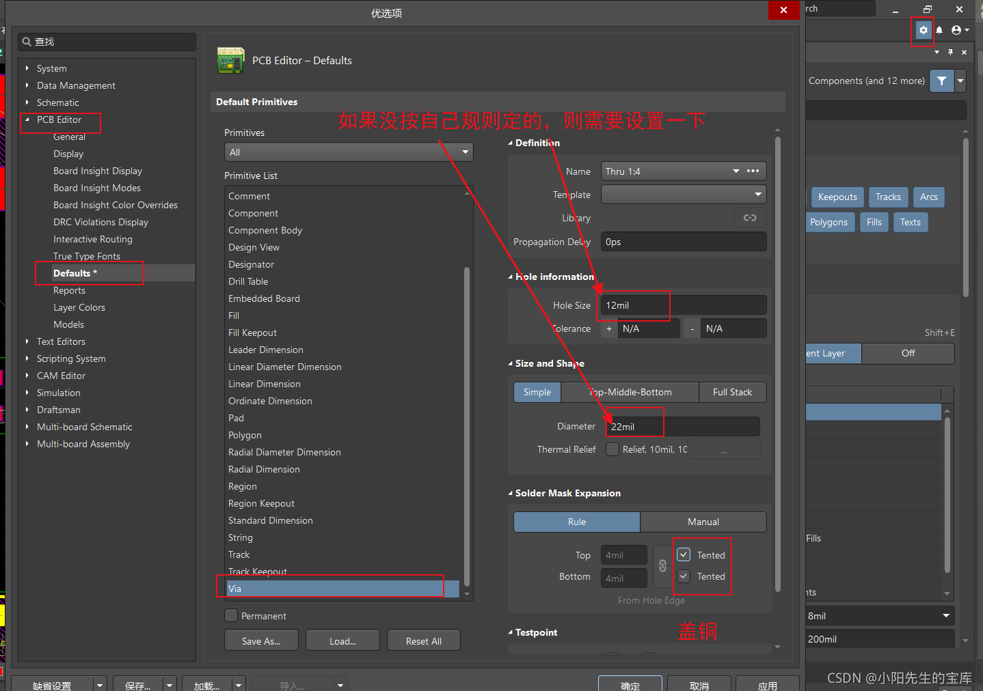Viewport: 983px width, 691px height.
Task: Select Drill Table in primitive list
Action: [x=248, y=281]
